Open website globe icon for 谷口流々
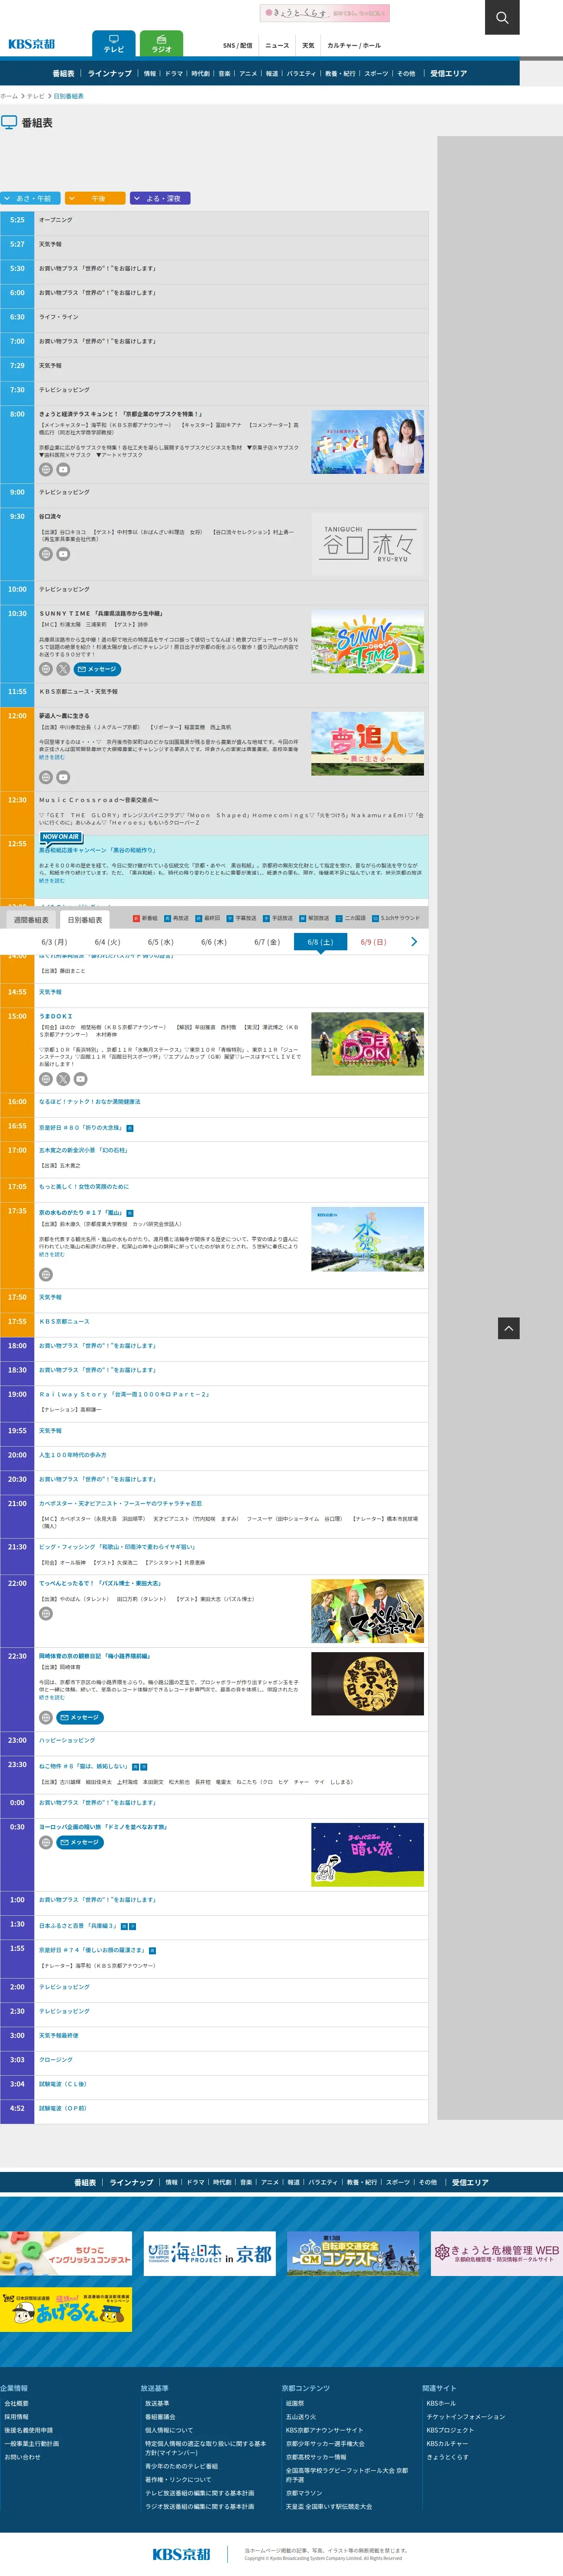 pos(46,554)
